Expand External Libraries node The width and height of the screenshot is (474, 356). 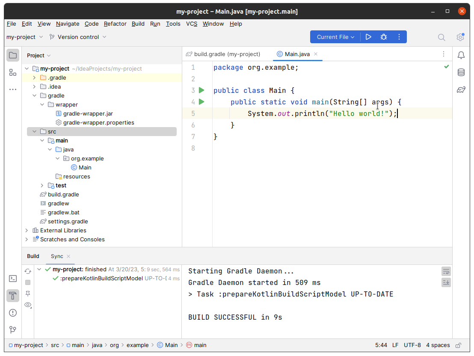pyautogui.click(x=27, y=231)
